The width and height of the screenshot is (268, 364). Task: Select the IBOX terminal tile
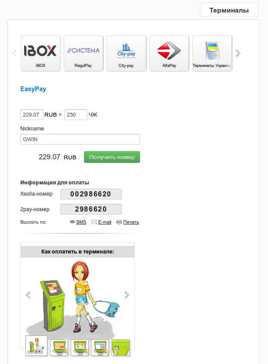[41, 54]
